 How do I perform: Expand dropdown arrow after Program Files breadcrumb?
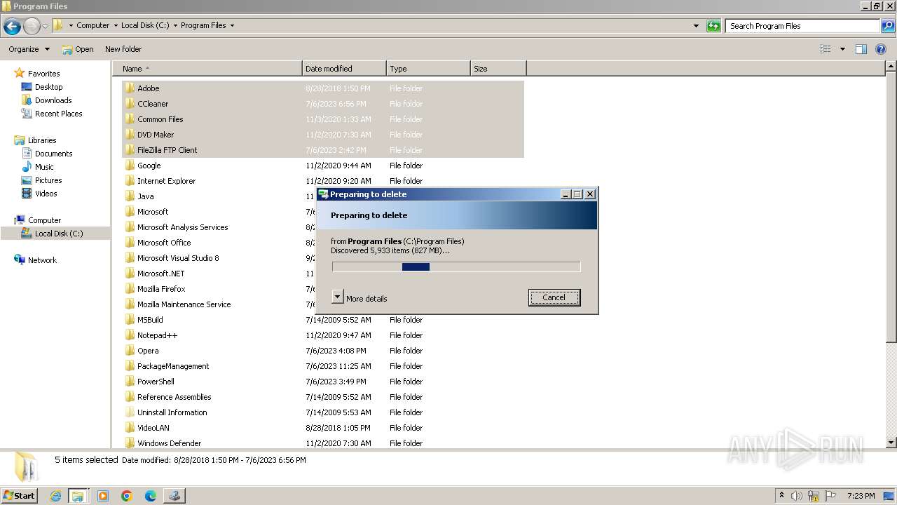coord(232,26)
